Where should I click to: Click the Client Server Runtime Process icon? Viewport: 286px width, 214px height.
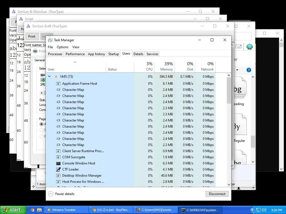pos(58,151)
